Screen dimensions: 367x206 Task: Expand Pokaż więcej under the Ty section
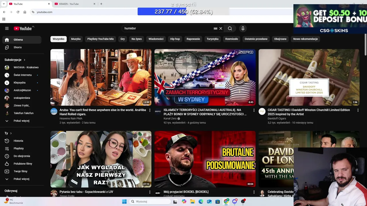(22, 179)
